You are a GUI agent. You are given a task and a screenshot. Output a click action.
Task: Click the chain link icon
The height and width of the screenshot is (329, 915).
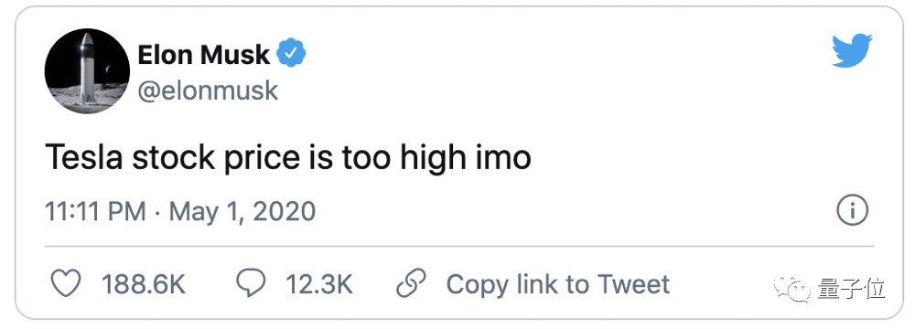[412, 283]
